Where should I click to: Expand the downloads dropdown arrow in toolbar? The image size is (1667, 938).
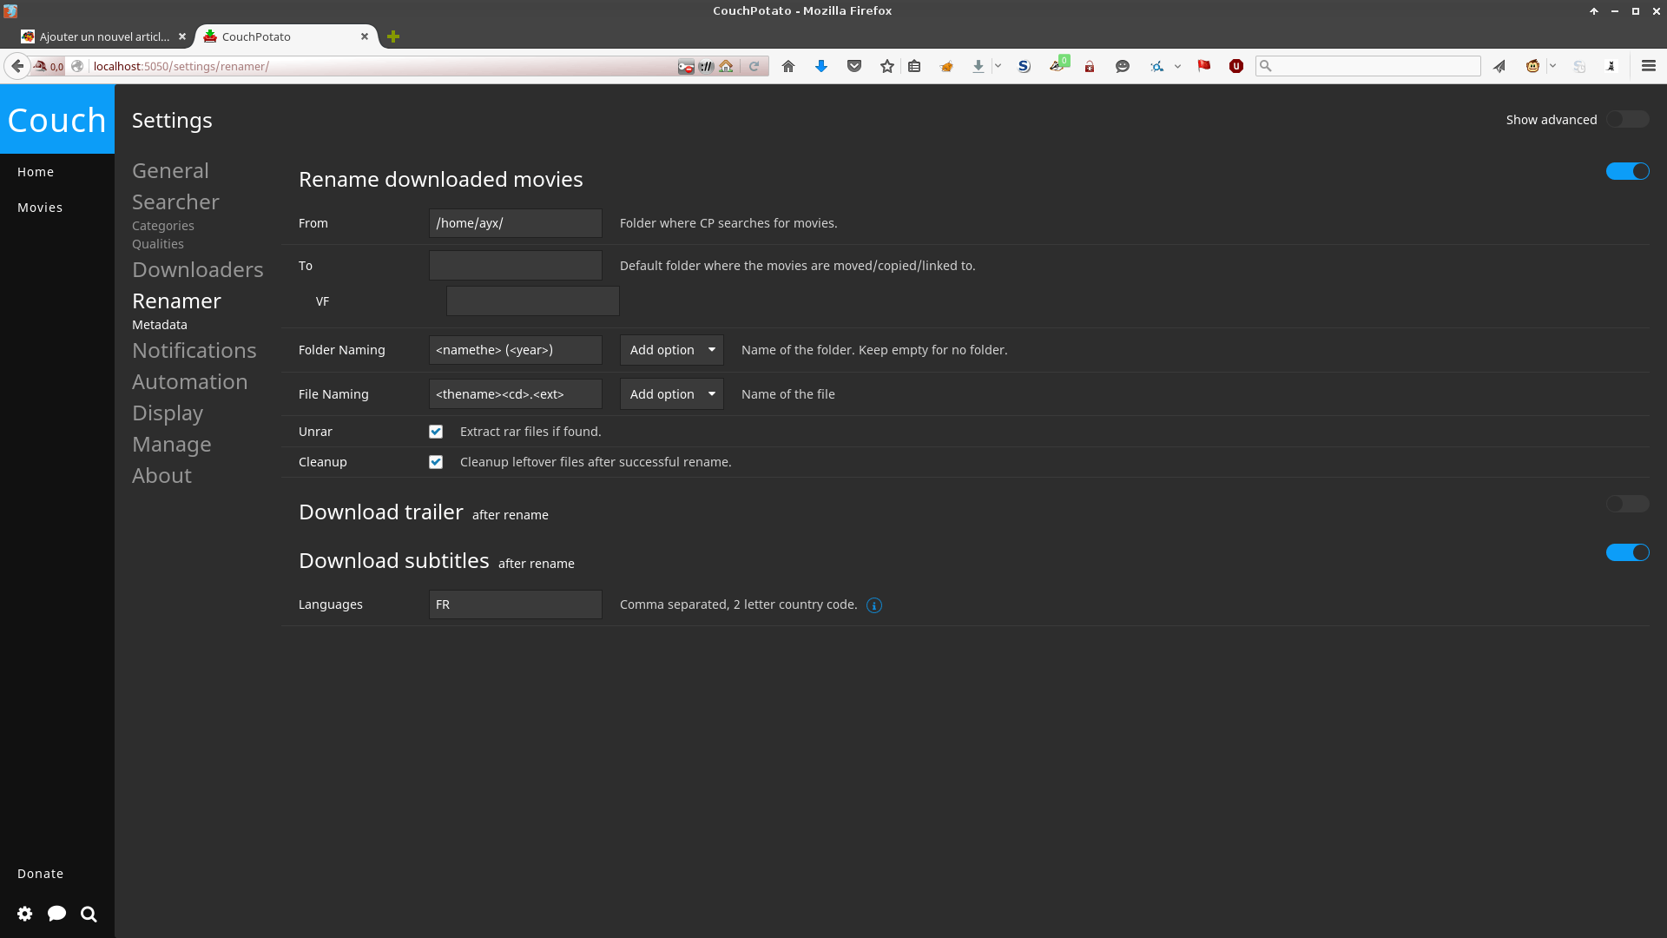[x=998, y=66]
